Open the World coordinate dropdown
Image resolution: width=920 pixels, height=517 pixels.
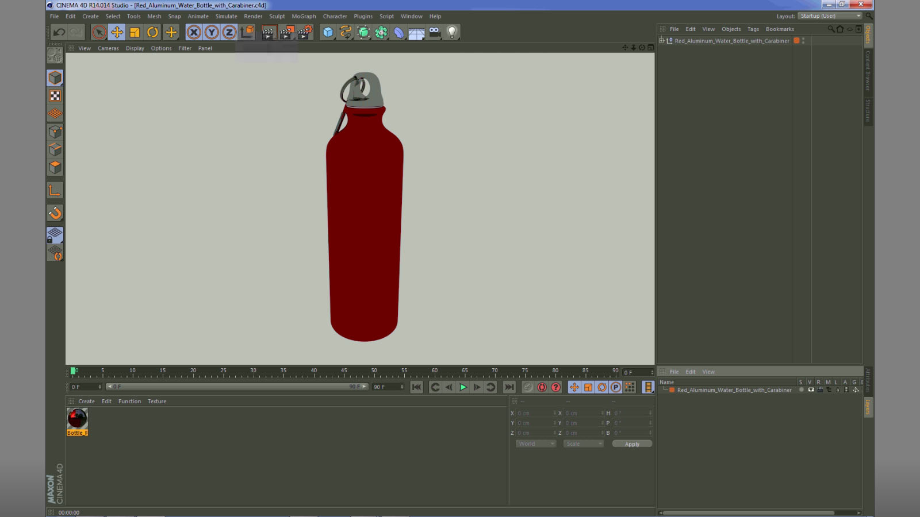(536, 443)
